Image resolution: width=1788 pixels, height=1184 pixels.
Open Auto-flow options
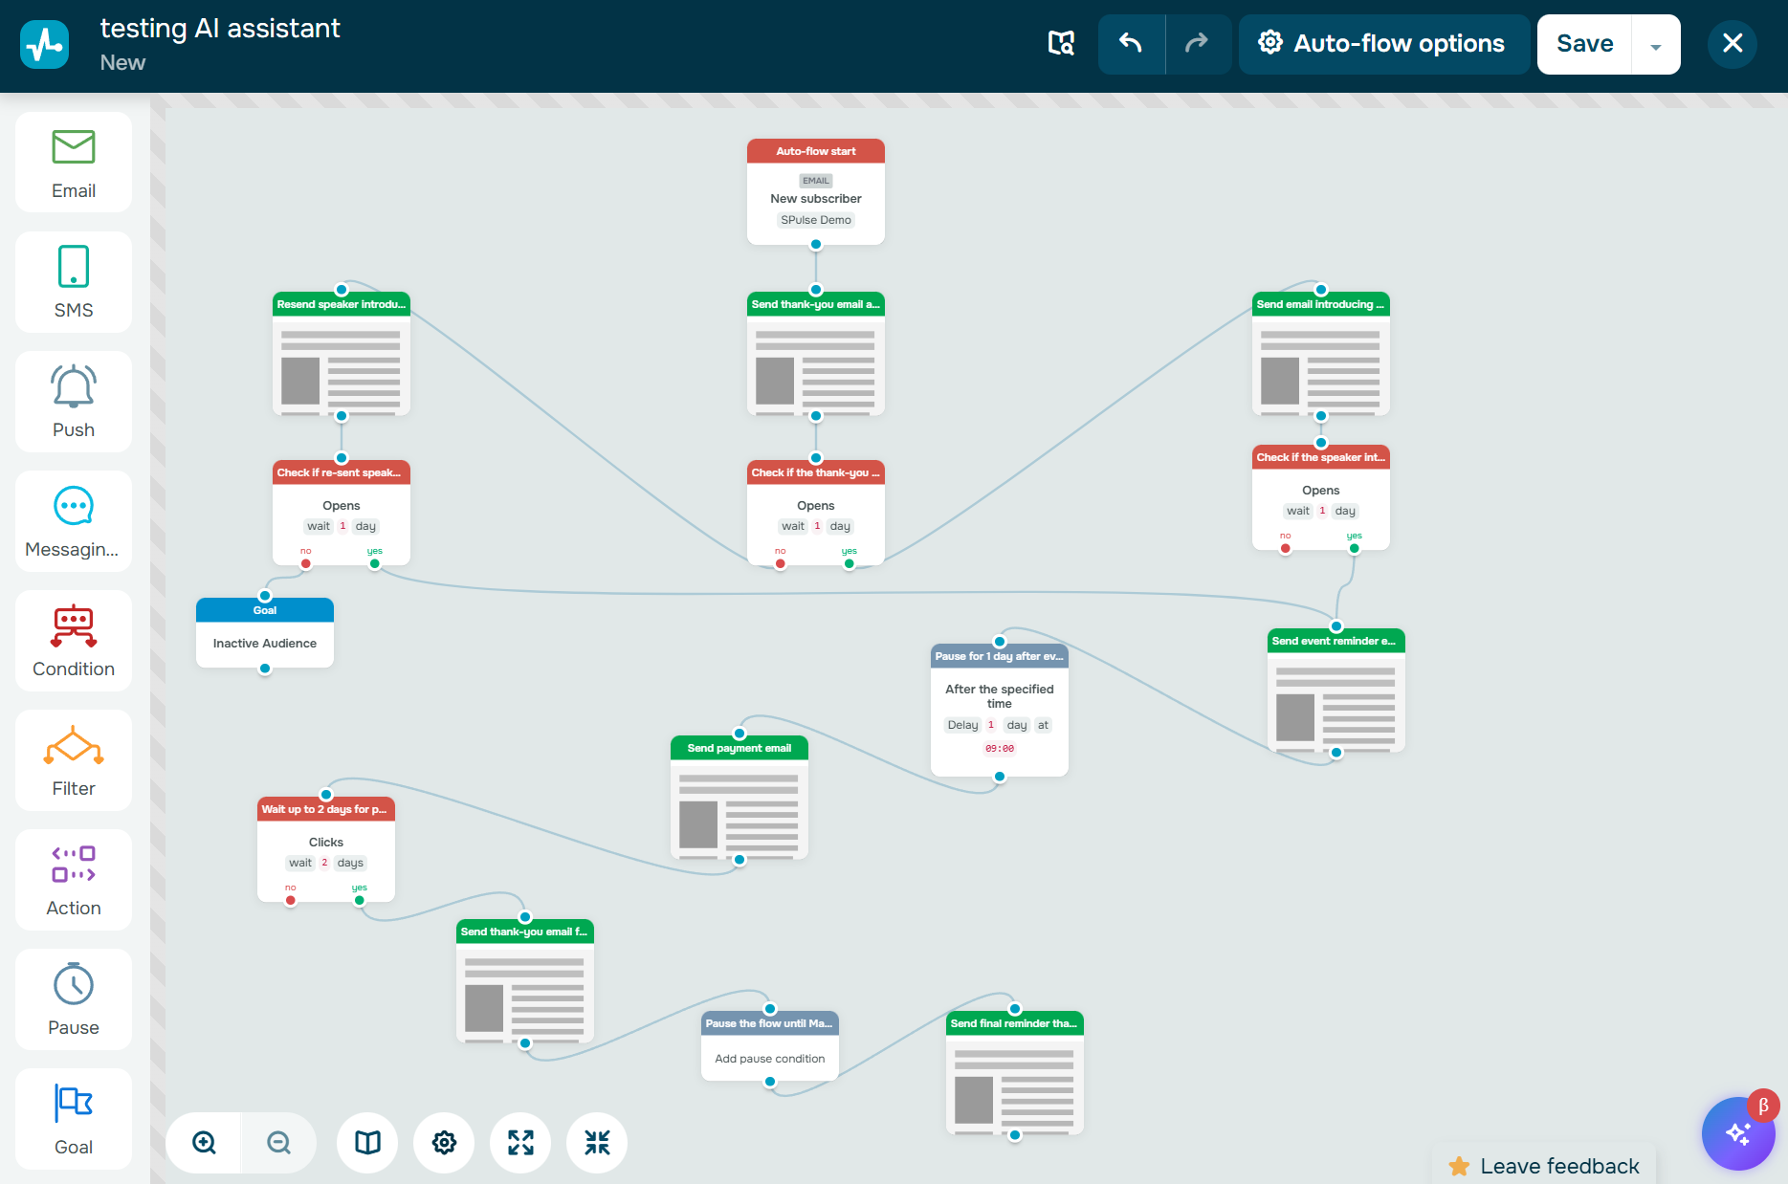click(1383, 44)
